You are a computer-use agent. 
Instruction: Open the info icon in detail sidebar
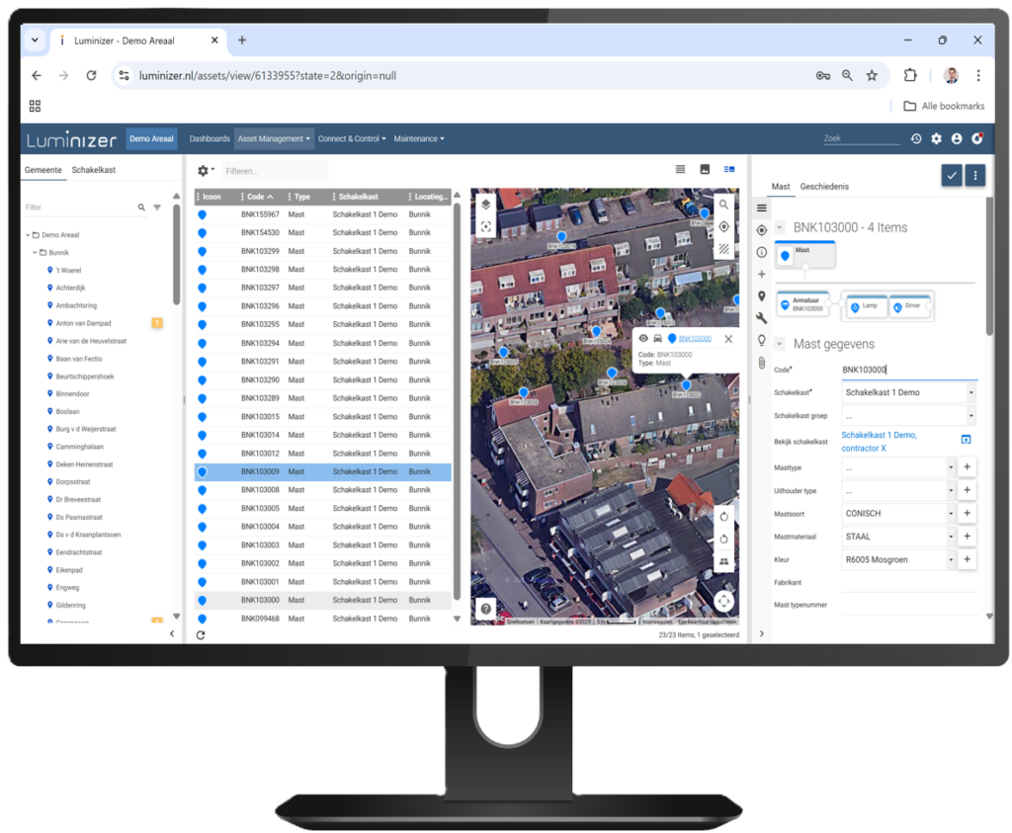[762, 252]
